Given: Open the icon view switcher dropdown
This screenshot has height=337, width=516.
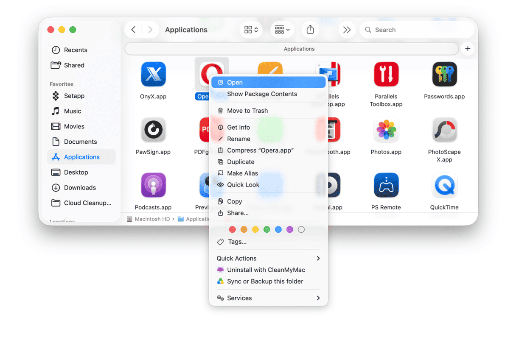Looking at the screenshot, I should pos(251,30).
